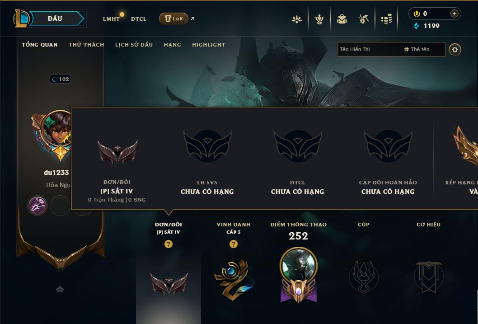The width and height of the screenshot is (478, 324).
Task: Expand the profile banner double-chevron
Action: click(60, 289)
